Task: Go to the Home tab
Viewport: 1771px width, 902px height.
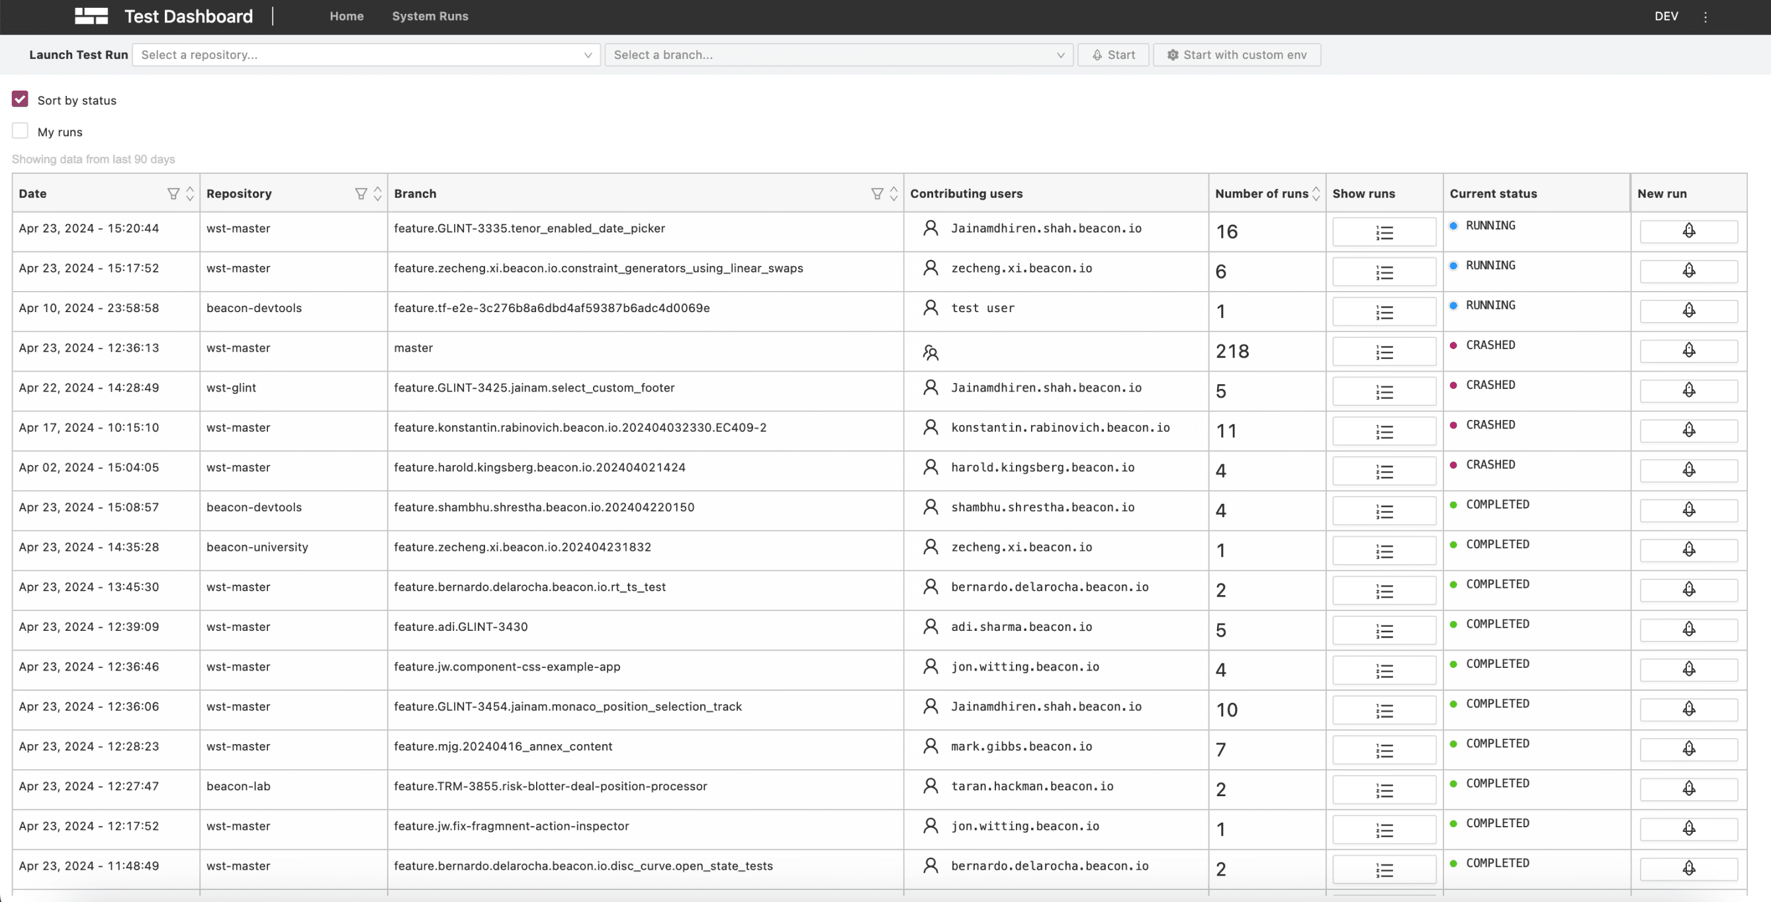Action: pyautogui.click(x=347, y=16)
